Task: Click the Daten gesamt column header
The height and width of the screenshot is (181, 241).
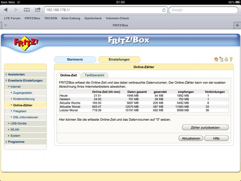Action: point(137,92)
